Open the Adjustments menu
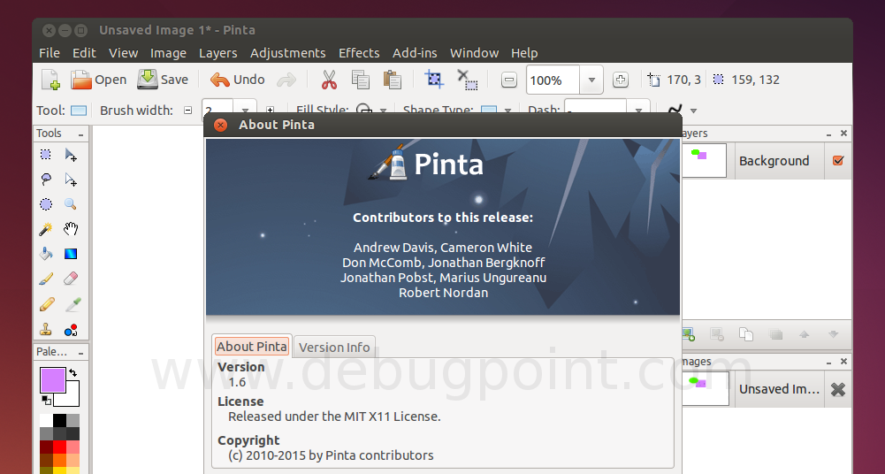885x474 pixels. pos(288,53)
